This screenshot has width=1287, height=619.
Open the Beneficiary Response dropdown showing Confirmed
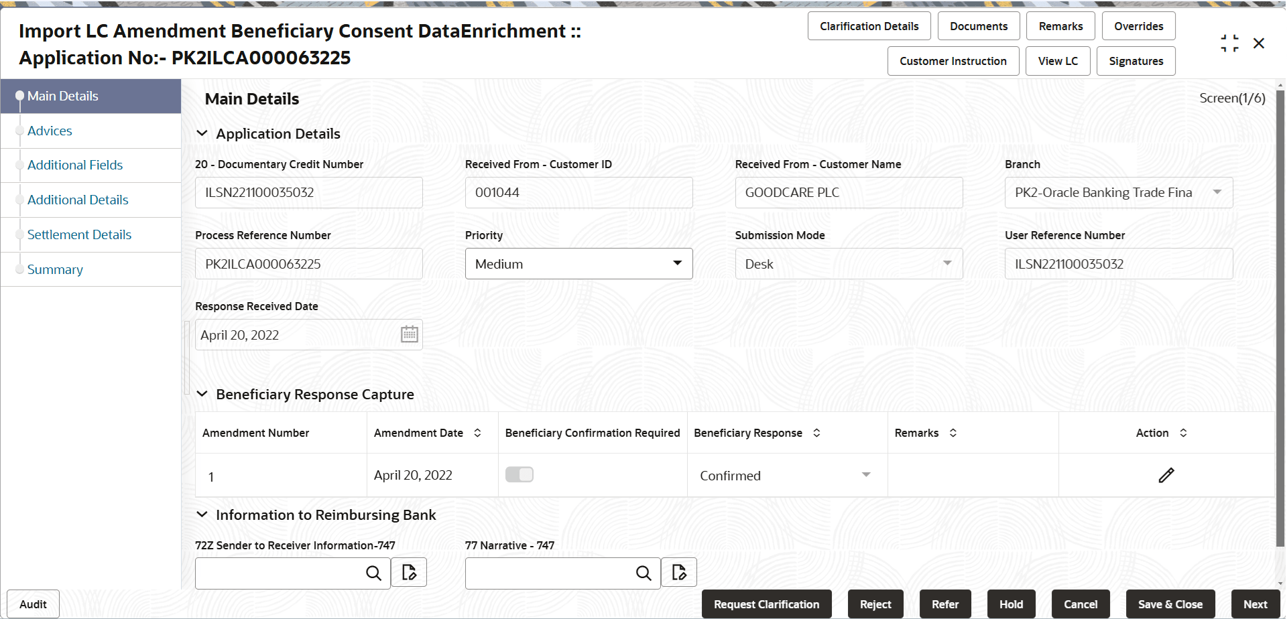coord(786,476)
